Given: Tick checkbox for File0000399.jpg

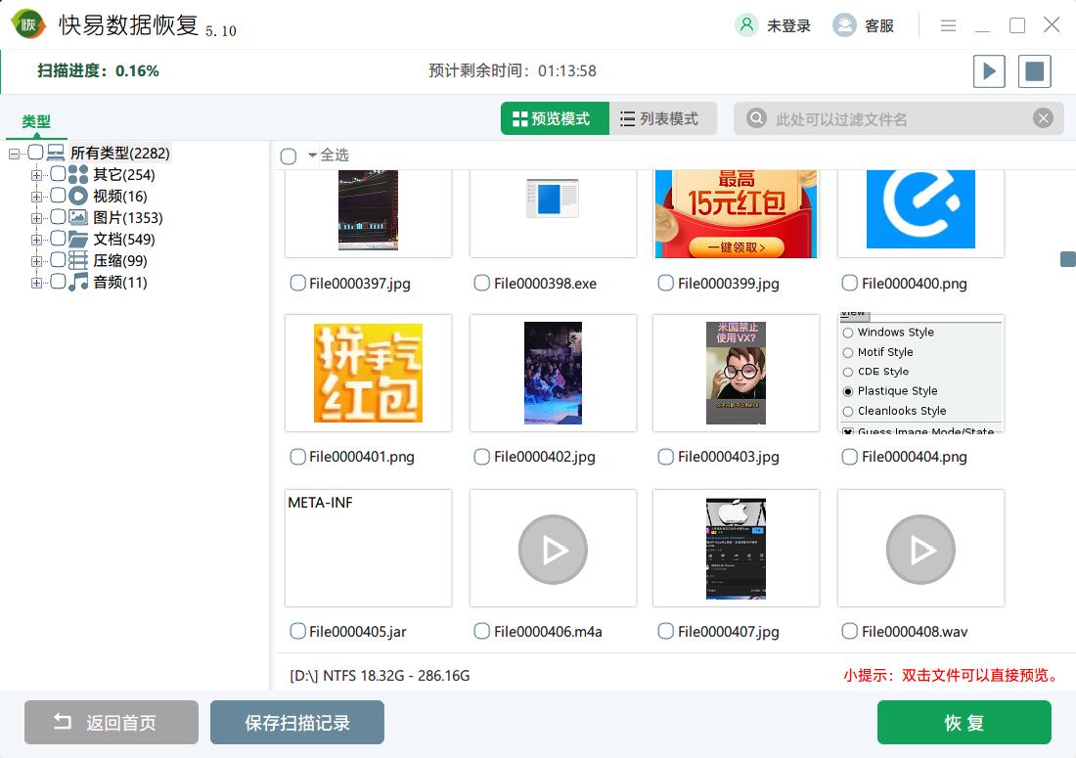Looking at the screenshot, I should point(665,283).
